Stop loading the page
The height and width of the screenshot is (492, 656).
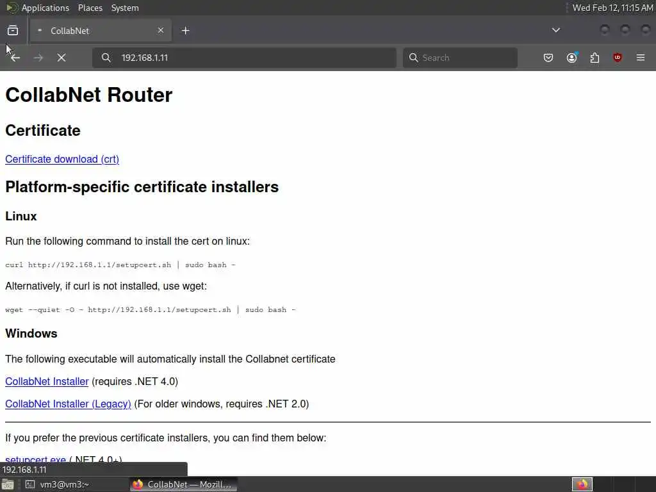(x=61, y=58)
